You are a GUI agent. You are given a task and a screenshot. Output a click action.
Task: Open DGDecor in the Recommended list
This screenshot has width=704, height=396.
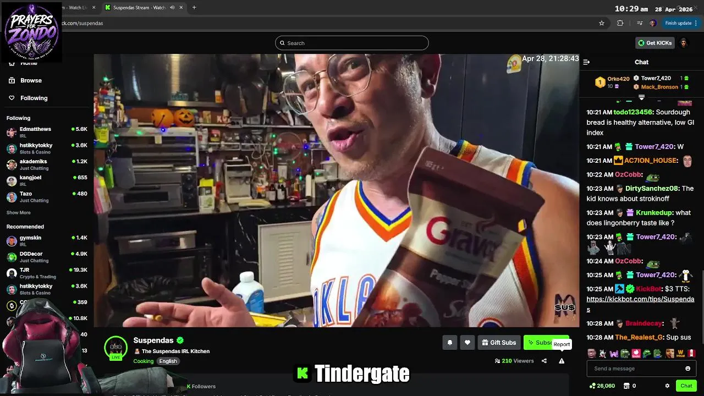pos(47,257)
